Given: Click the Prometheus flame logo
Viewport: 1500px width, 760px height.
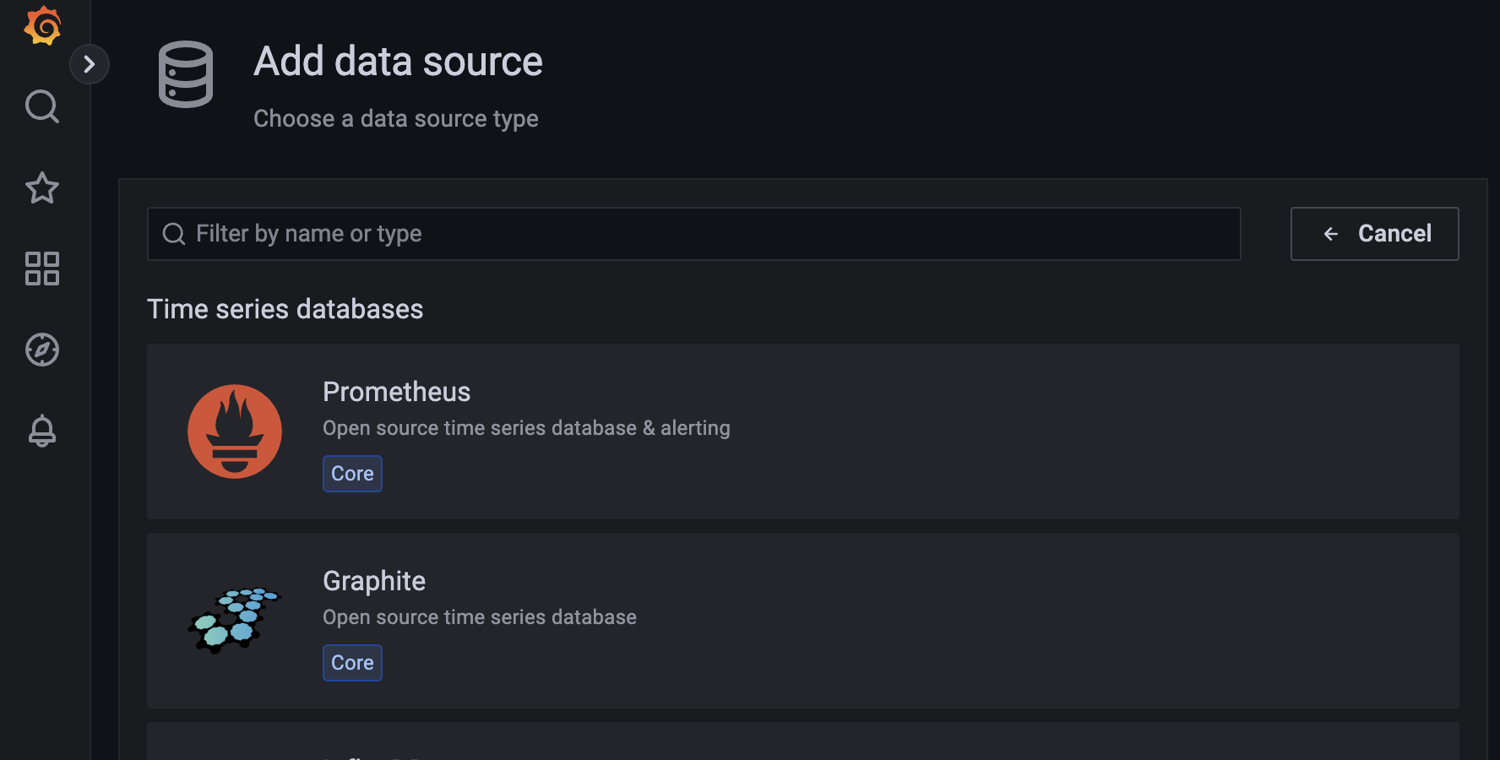Looking at the screenshot, I should click(234, 432).
